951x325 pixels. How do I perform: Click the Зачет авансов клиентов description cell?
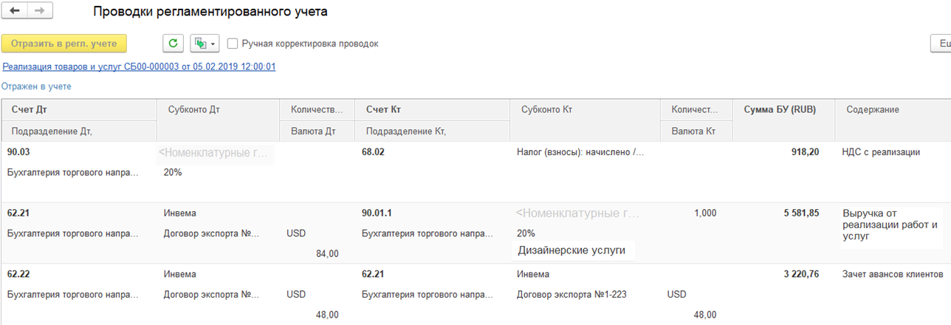(x=892, y=274)
